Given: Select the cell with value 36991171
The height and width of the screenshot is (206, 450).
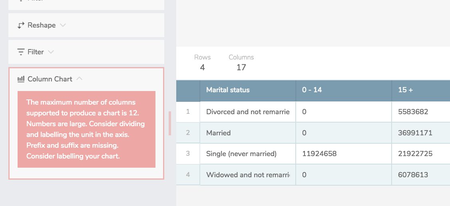Looking at the screenshot, I should pos(415,133).
